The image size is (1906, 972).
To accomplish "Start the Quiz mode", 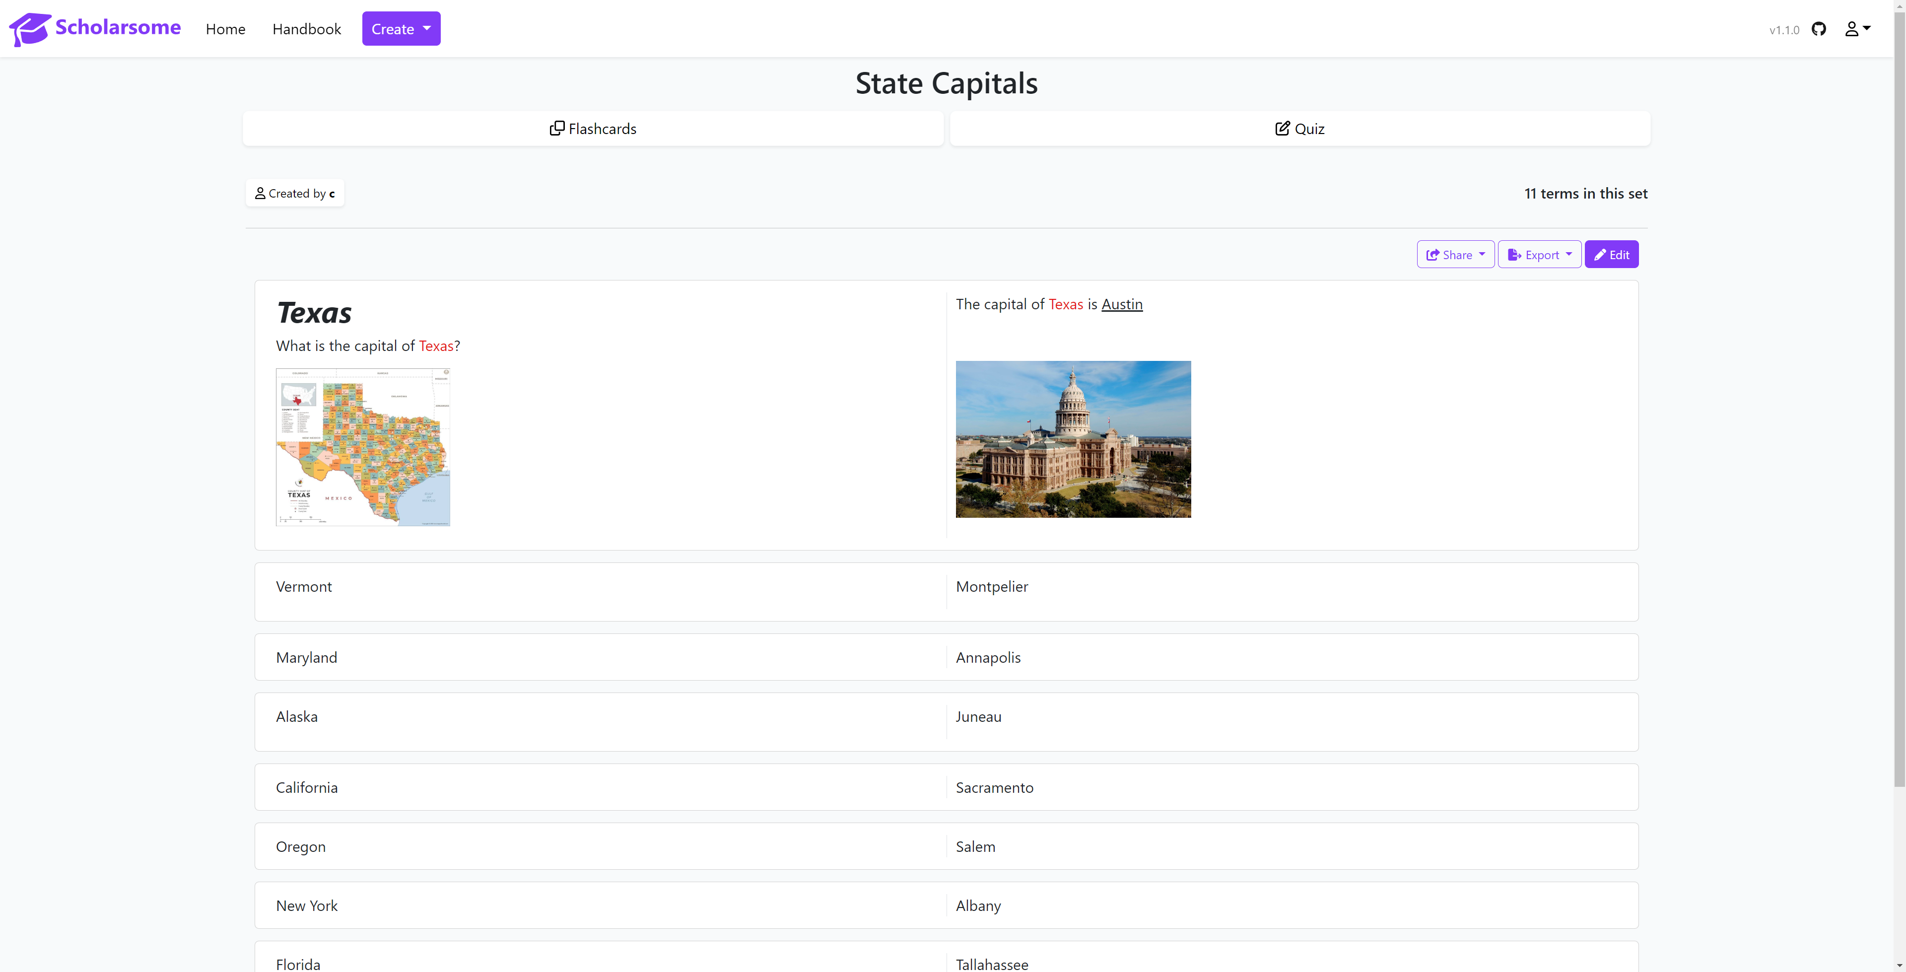I will coord(1300,129).
